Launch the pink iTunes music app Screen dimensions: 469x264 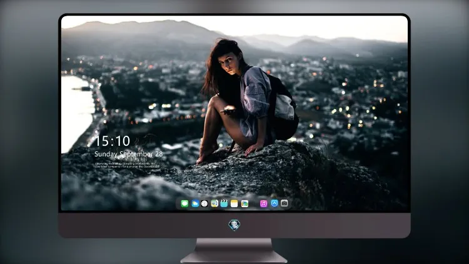click(x=263, y=203)
